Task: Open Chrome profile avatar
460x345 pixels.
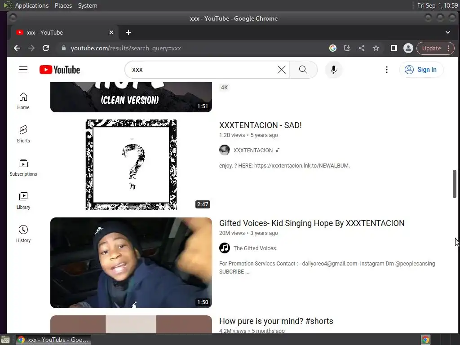Action: (x=408, y=48)
